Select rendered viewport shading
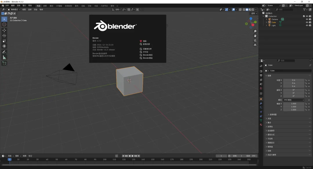The image size is (313, 169). 253,10
